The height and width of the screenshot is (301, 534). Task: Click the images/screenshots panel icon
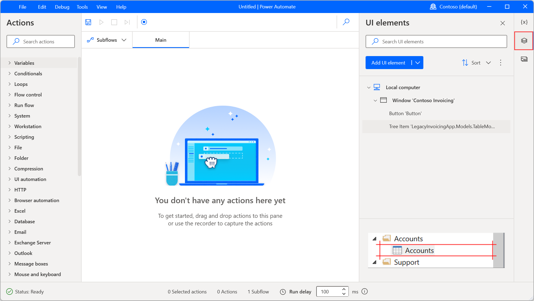pos(524,59)
